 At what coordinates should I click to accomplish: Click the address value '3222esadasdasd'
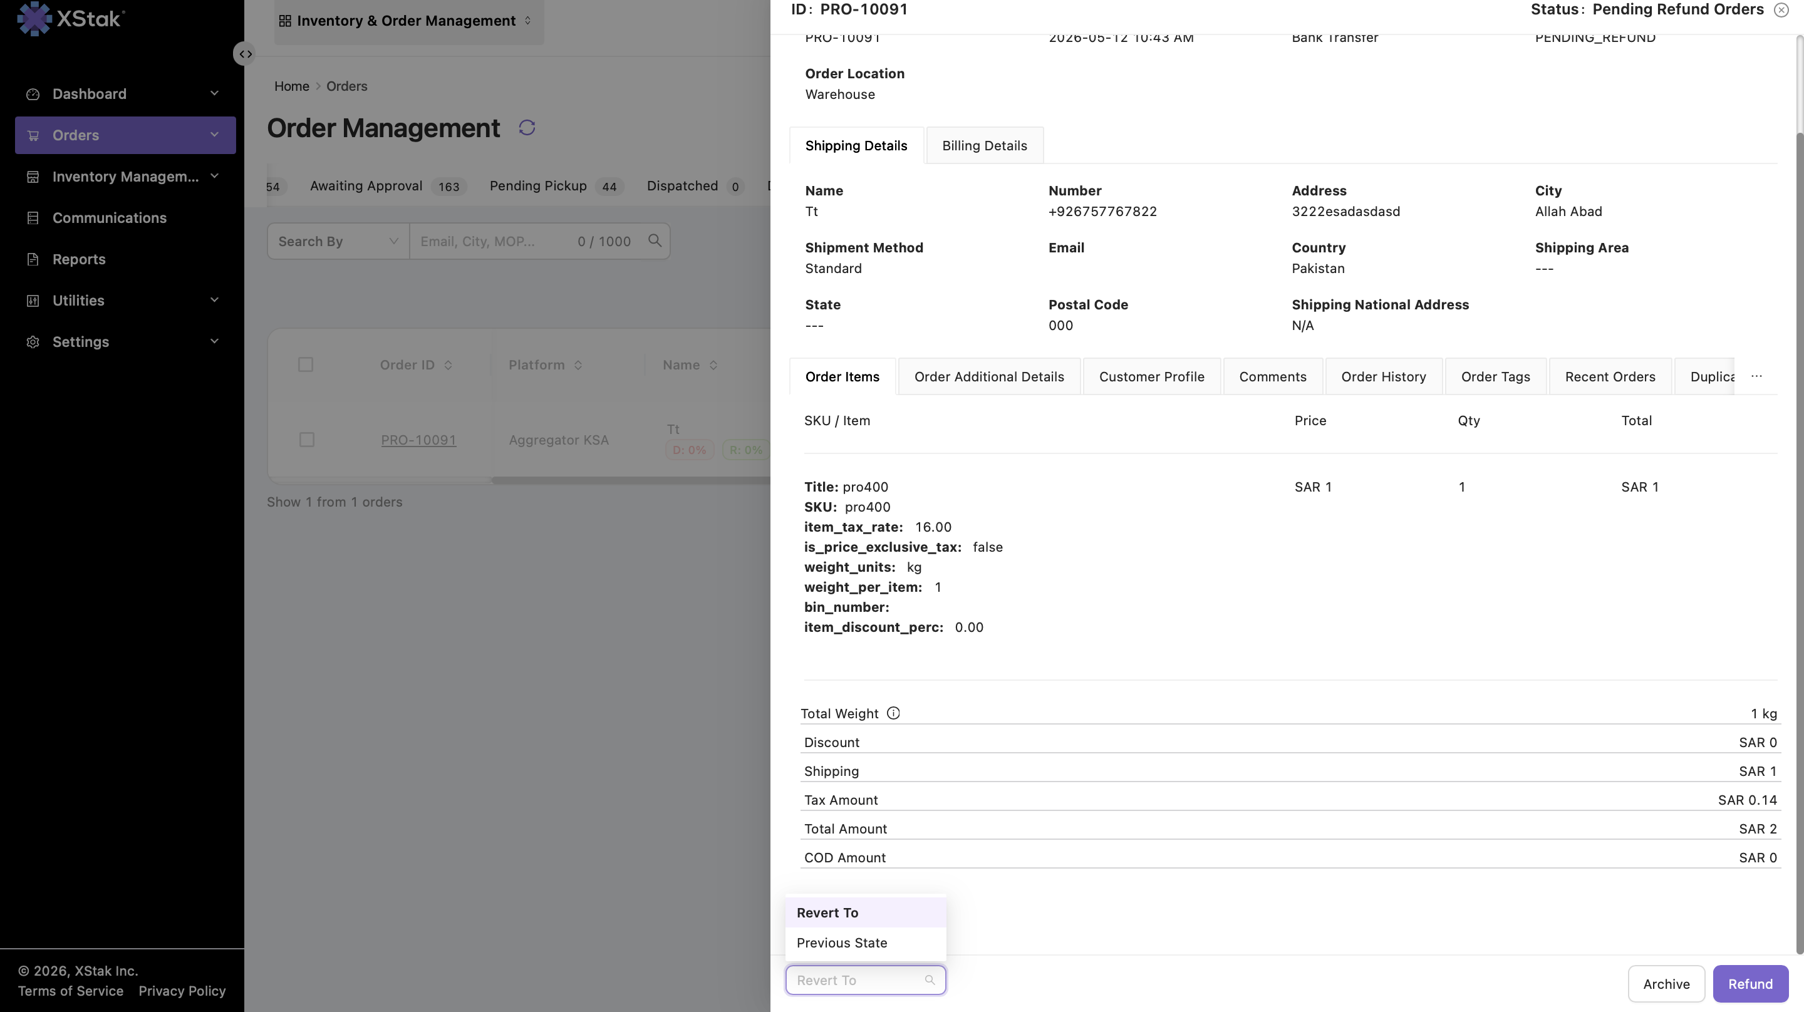click(1345, 212)
